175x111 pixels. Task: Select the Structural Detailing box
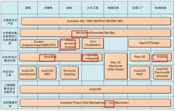coord(69,73)
